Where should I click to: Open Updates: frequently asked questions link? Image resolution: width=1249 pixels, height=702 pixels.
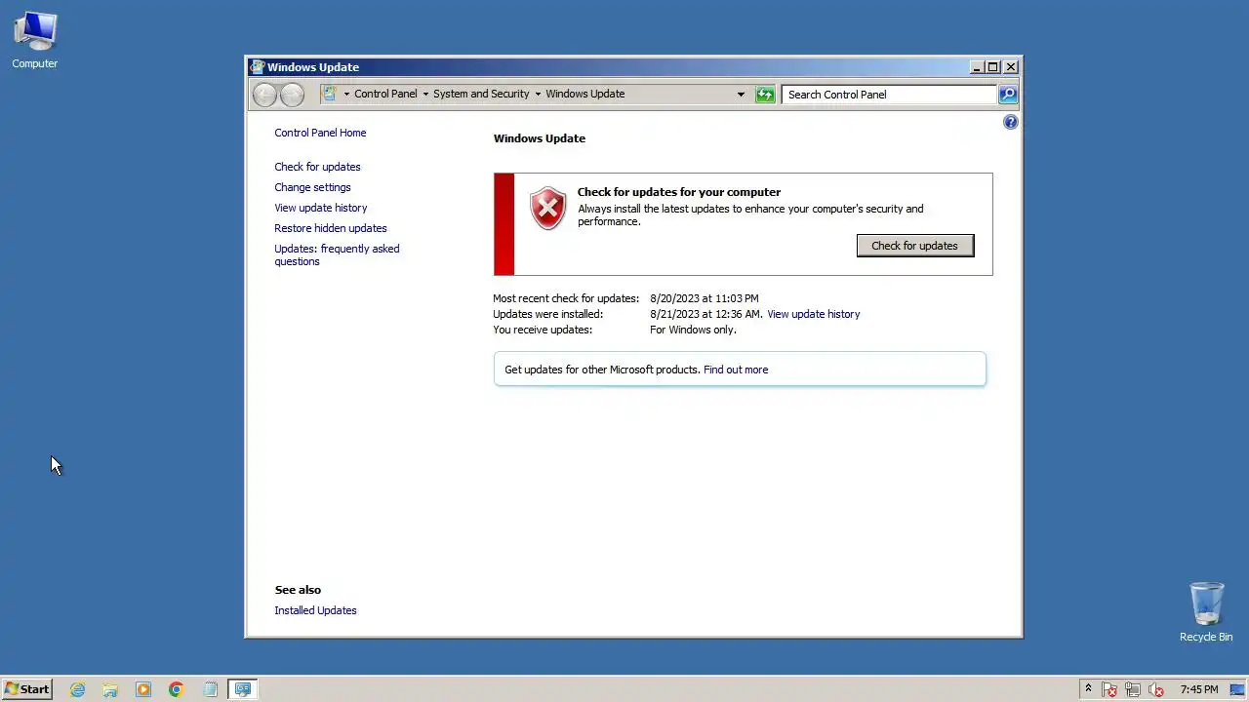click(337, 254)
